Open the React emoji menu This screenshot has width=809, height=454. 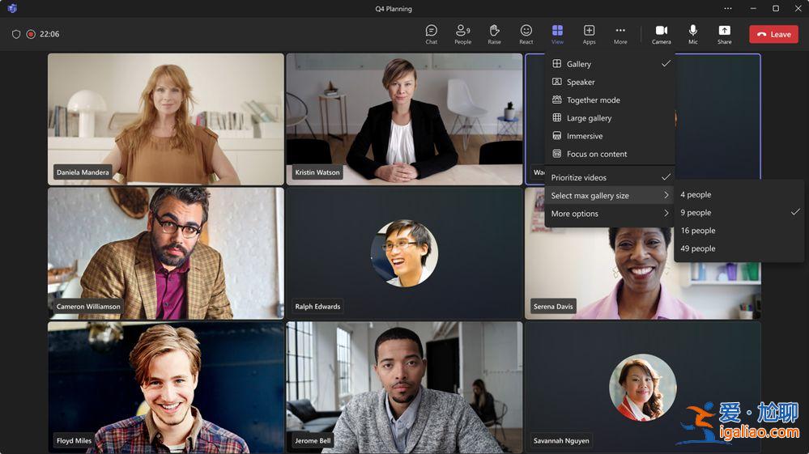(x=526, y=33)
